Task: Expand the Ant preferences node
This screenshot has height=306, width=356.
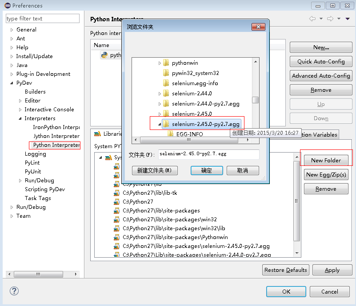Action: pyautogui.click(x=12, y=39)
